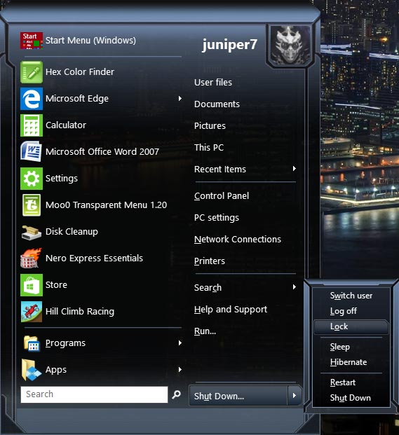Open This PC

tap(209, 147)
